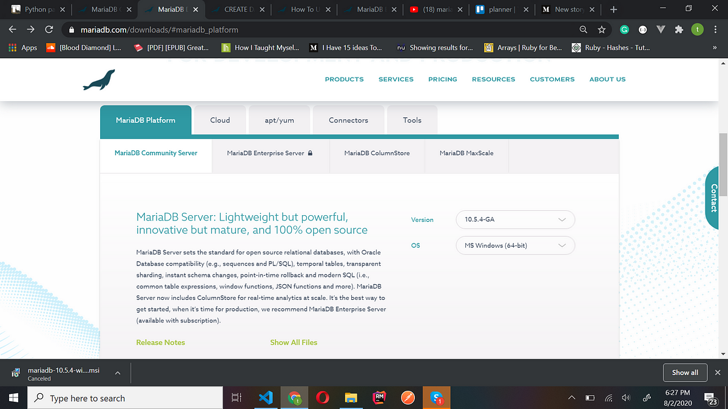Viewport: 728px width, 409px height.
Task: Open the Wi-Fi network tray icon
Action: 608,398
